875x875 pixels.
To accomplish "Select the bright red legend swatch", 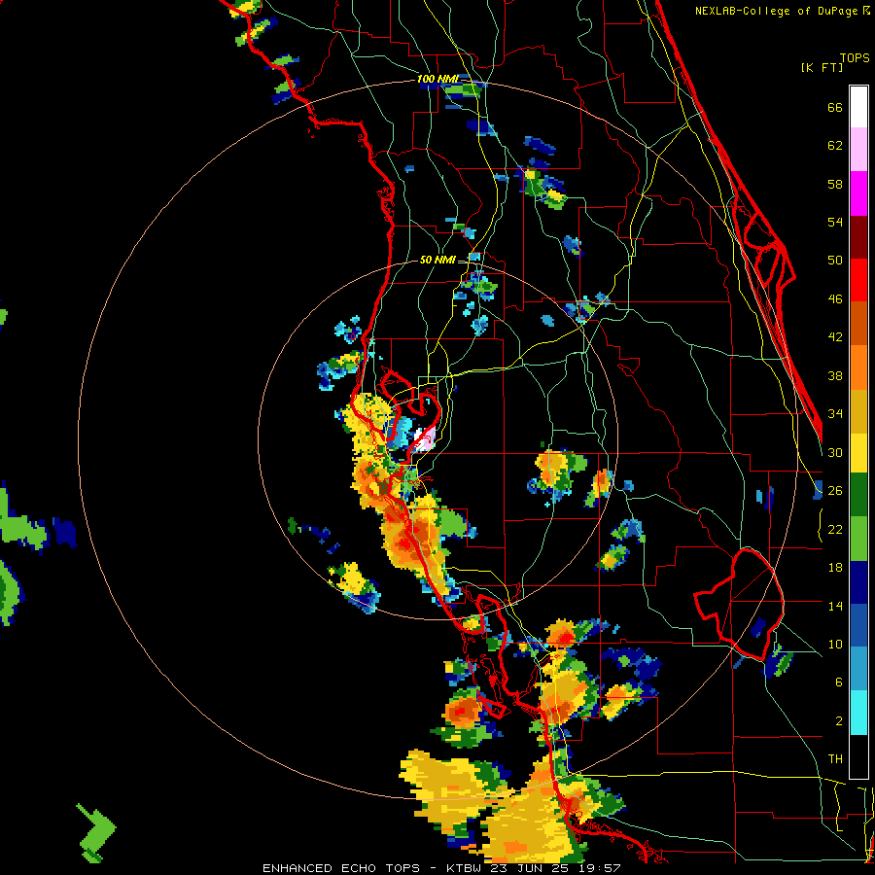I will point(858,280).
